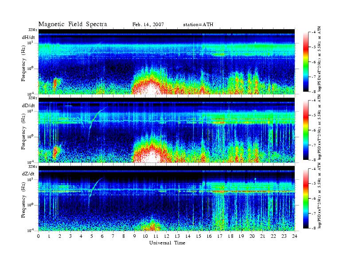351x271 pixels.
Task: Click the log(PSD) legend text beside dZ/dt color bar
Action: (x=320, y=195)
